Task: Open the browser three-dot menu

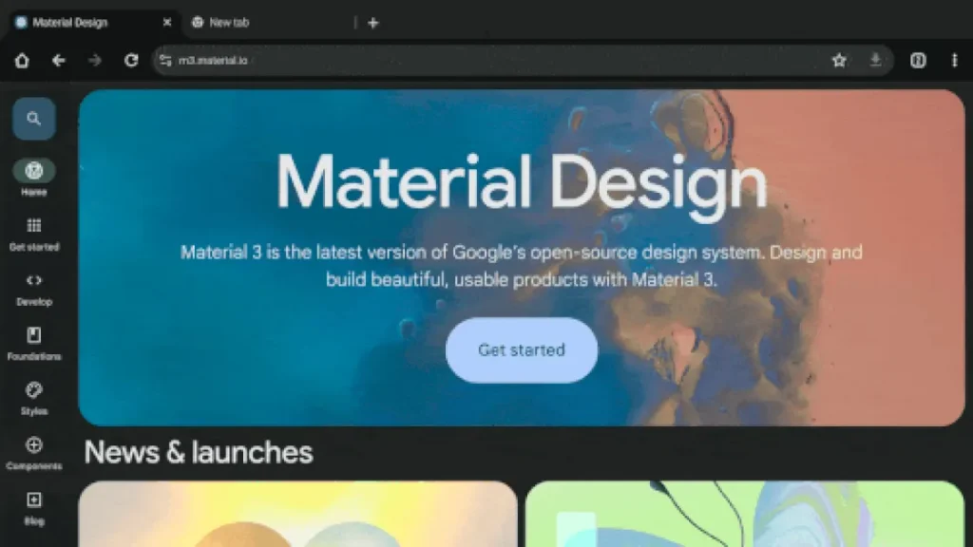Action: point(954,61)
